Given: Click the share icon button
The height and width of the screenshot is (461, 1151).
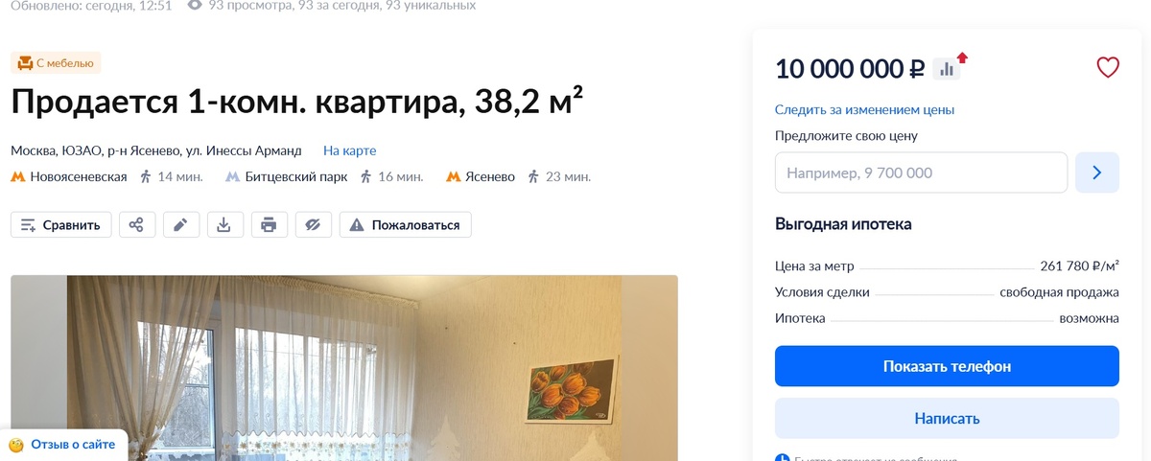Looking at the screenshot, I should [x=136, y=225].
